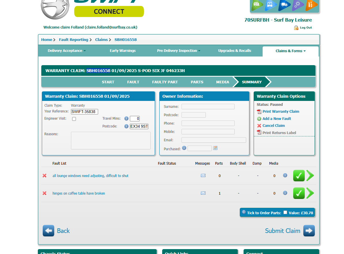Click the Submit Claim text link

(x=283, y=231)
